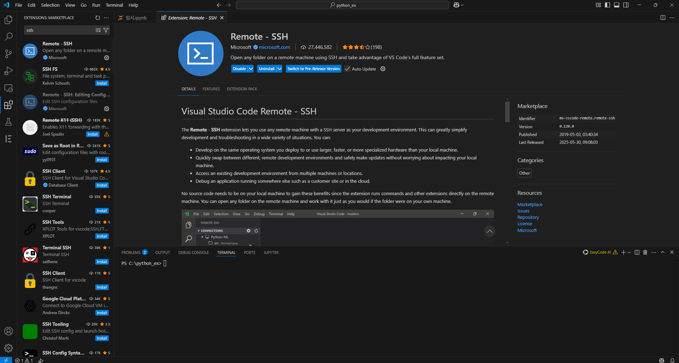Refresh the extensions marketplace list

[98, 18]
